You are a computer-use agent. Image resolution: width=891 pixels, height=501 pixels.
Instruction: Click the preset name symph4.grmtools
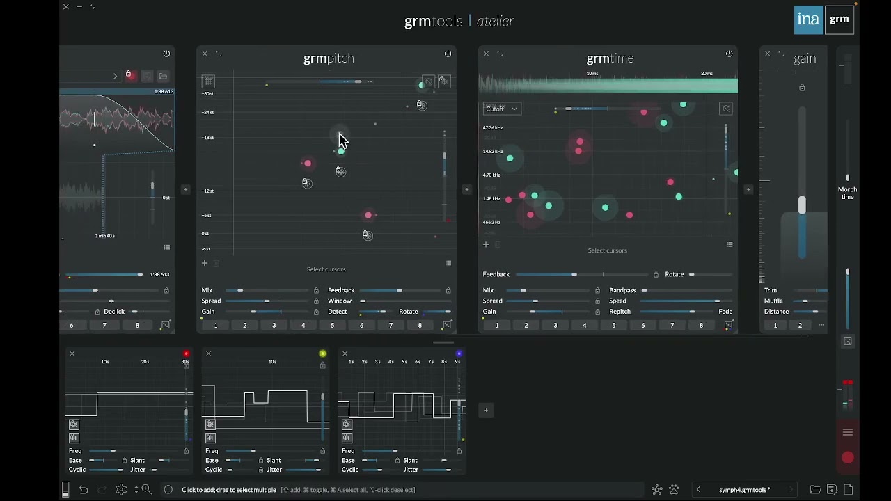click(x=744, y=490)
